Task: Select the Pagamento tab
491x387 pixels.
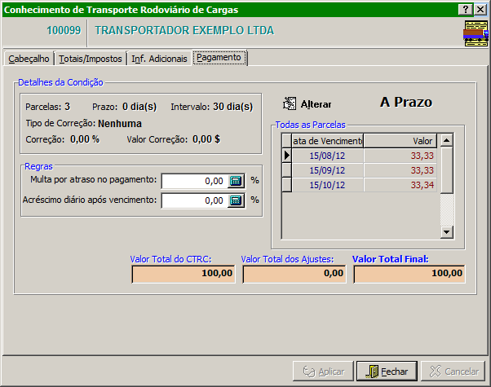Action: point(219,58)
